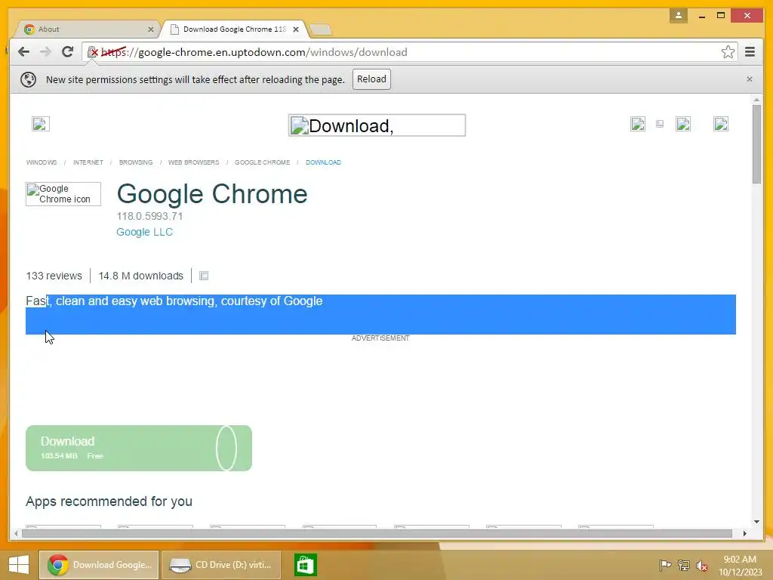Click the last broken image icon at page top right
This screenshot has height=580, width=773.
(x=721, y=124)
